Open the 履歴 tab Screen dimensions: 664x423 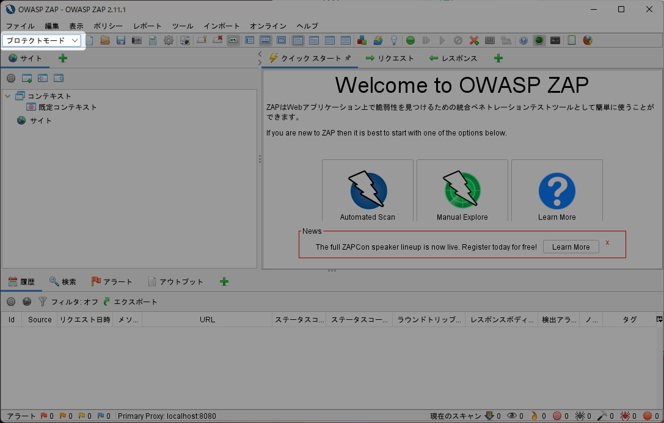tap(21, 282)
